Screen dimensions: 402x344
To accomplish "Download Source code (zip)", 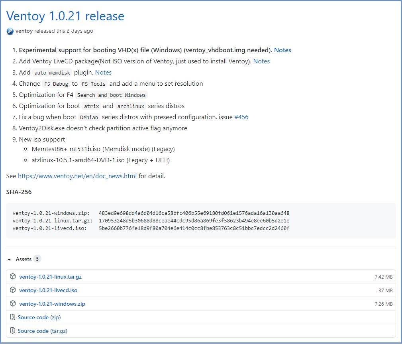I will [39, 318].
